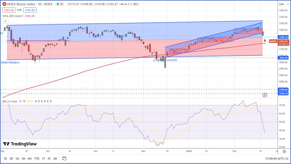Click the green market status dot
The height and width of the screenshot is (164, 291).
(x=58, y=4)
